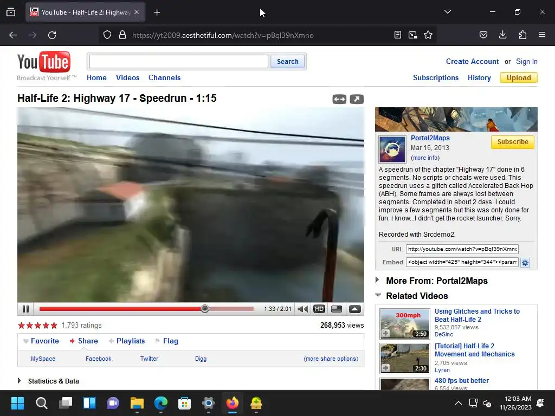555x416 pixels.
Task: Click the YouTube logo
Action: [44, 62]
